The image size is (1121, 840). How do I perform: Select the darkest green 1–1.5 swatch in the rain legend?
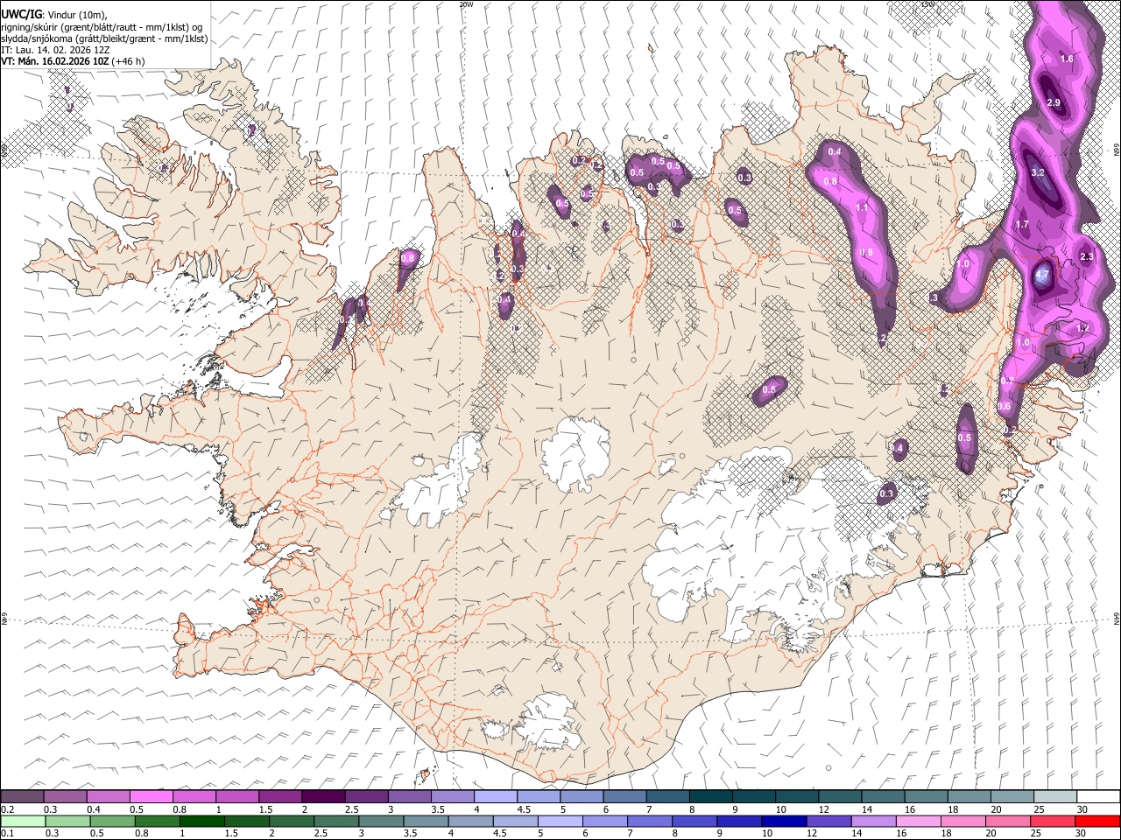pos(201,822)
